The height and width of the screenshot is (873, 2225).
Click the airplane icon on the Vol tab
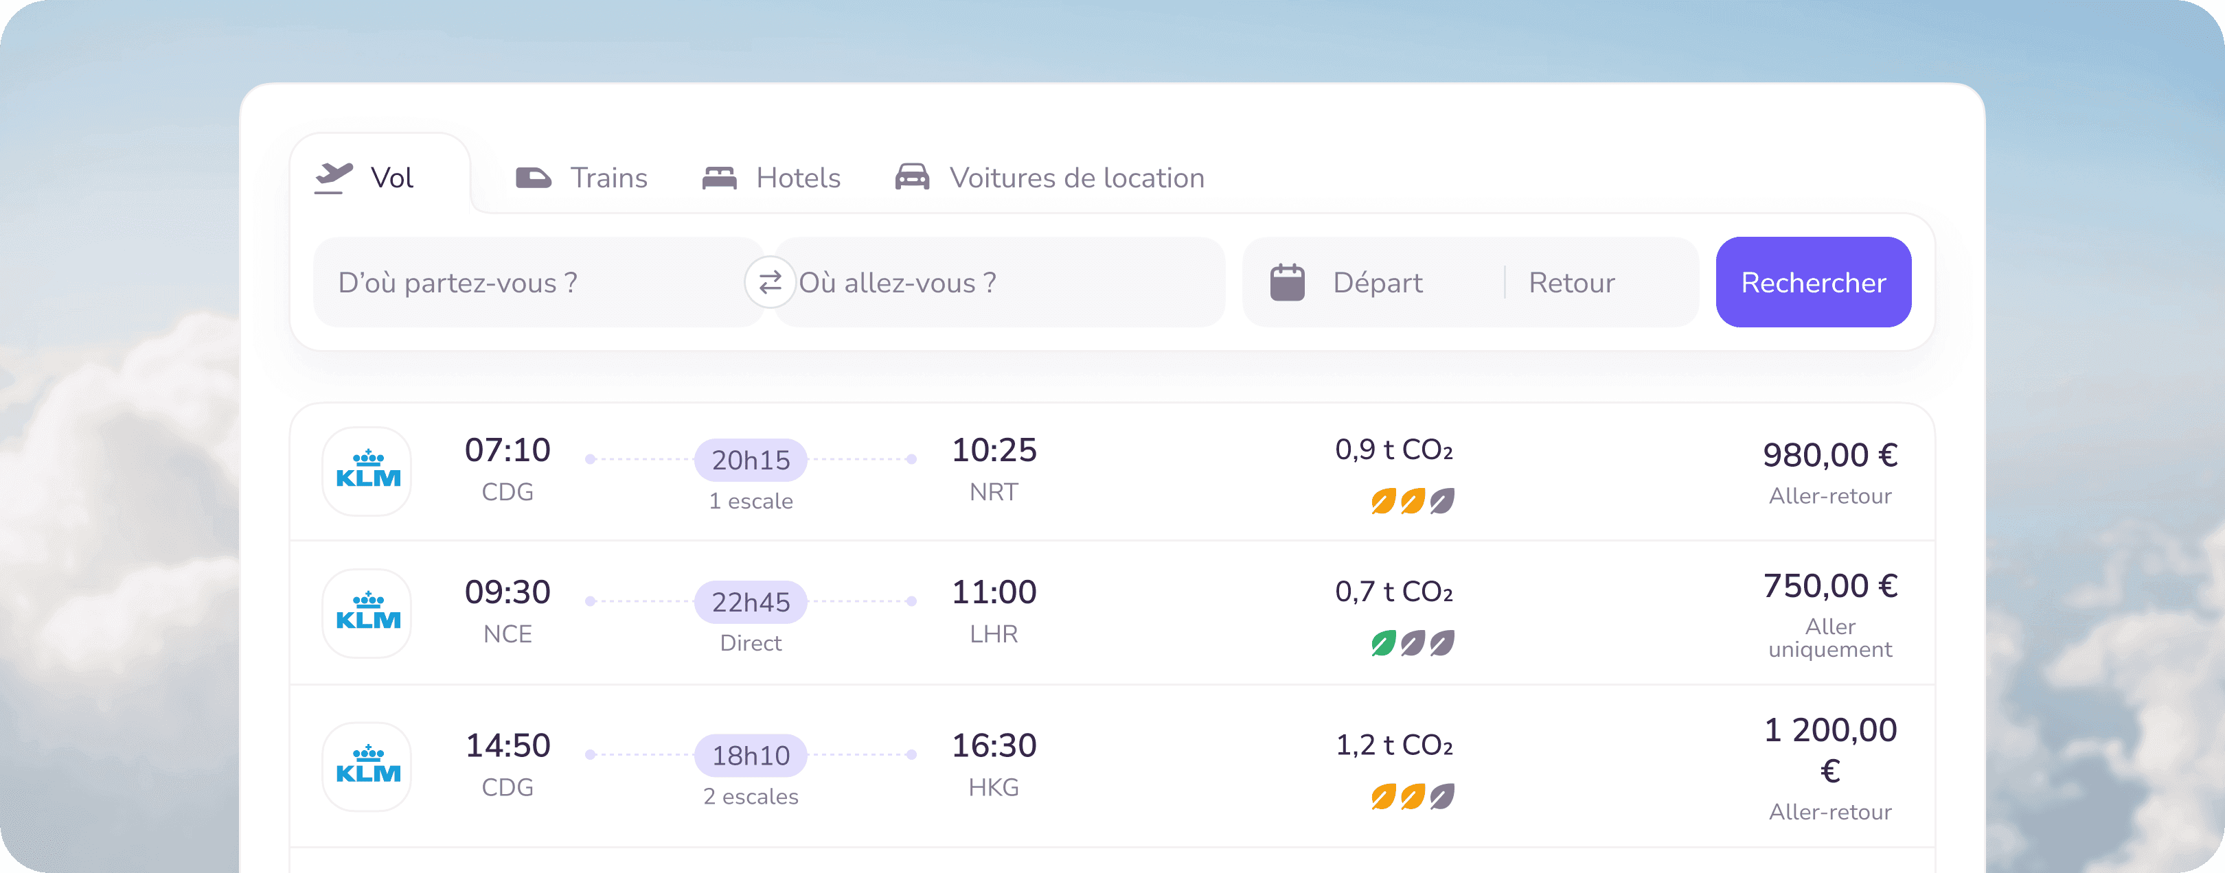click(x=333, y=178)
